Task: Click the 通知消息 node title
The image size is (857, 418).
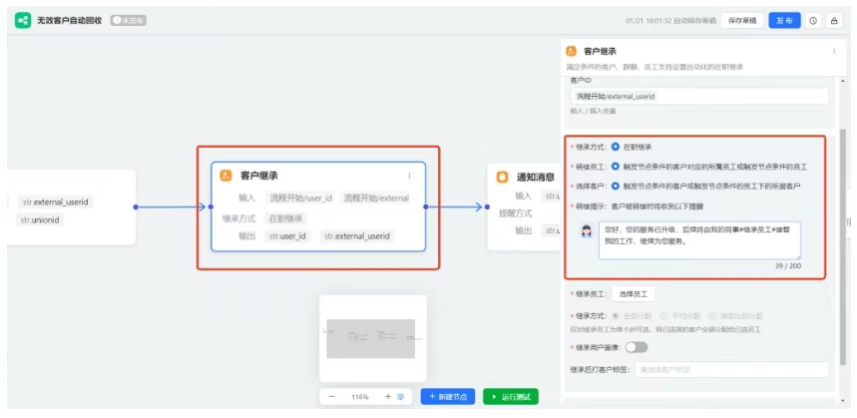Action: pos(536,177)
